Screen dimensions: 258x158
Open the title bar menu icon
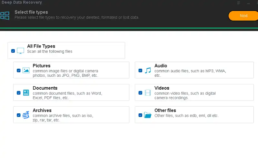239,3
